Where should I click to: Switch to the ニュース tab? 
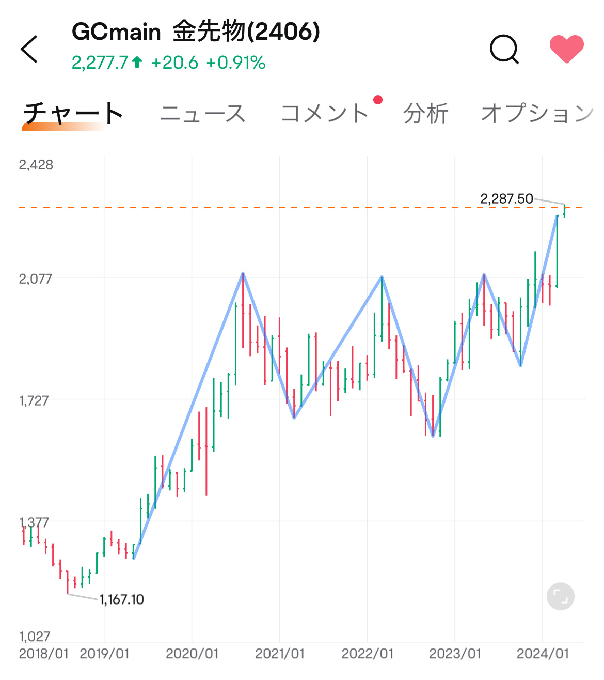tap(204, 114)
